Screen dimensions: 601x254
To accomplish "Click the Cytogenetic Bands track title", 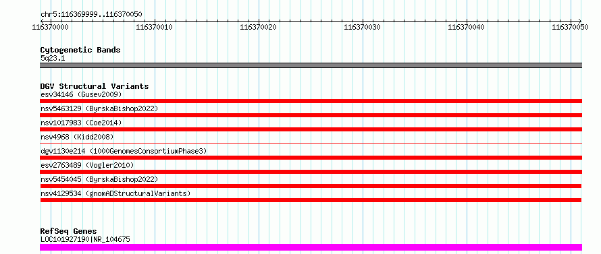I will (80, 50).
